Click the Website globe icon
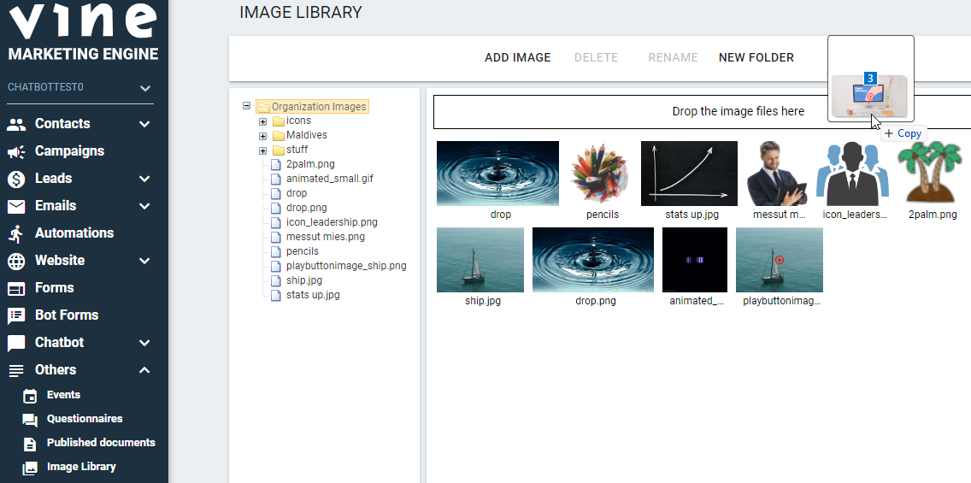Viewport: 971px width, 483px height. click(x=16, y=261)
